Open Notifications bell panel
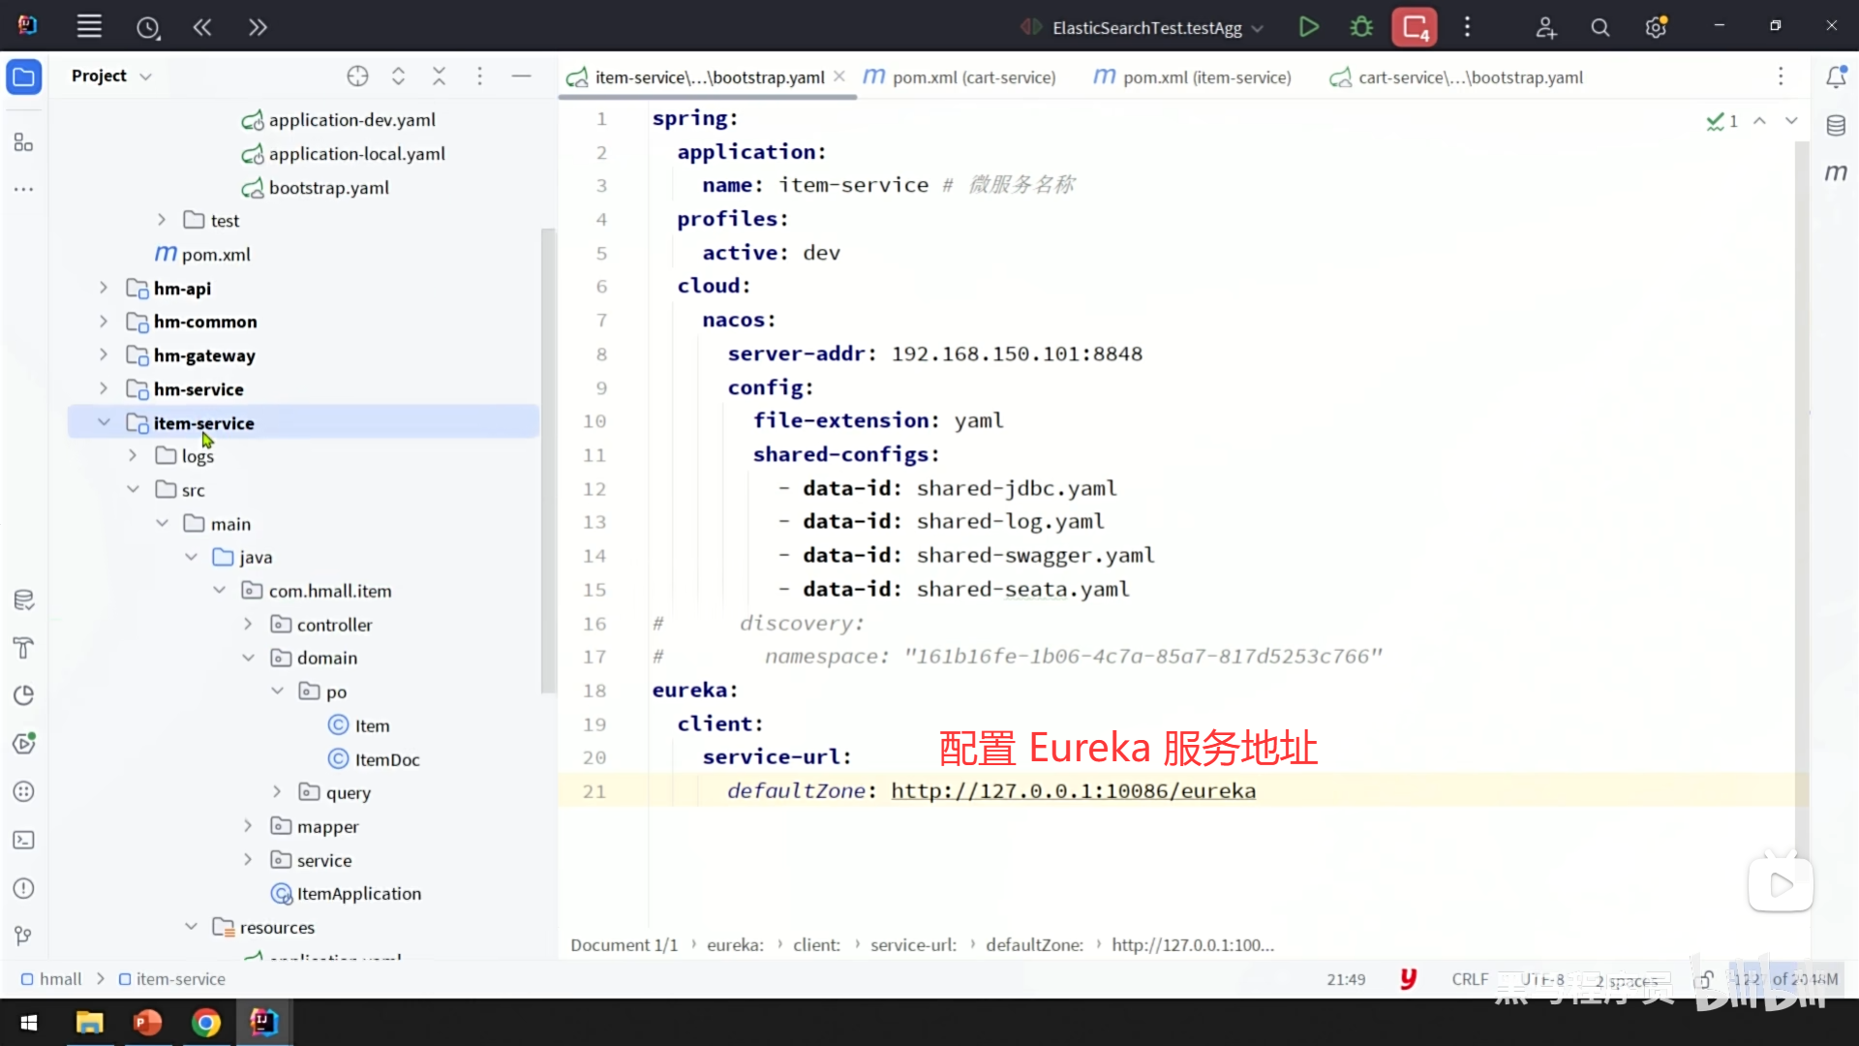Screen dimensions: 1859x1046 click(1836, 77)
